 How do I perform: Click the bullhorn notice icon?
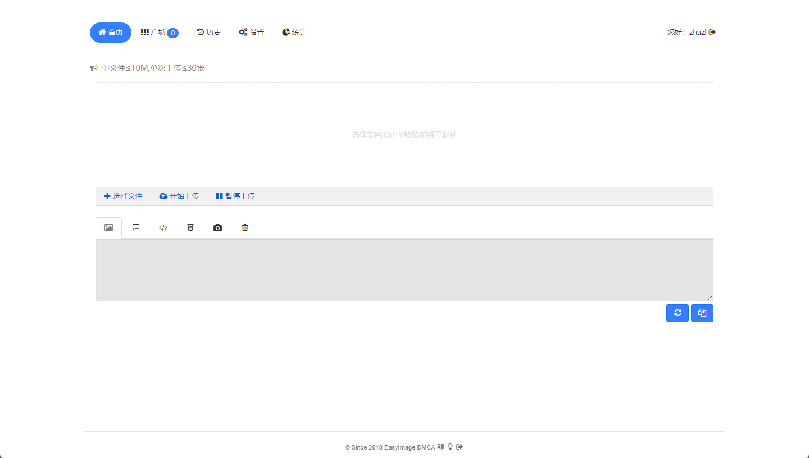(x=94, y=68)
